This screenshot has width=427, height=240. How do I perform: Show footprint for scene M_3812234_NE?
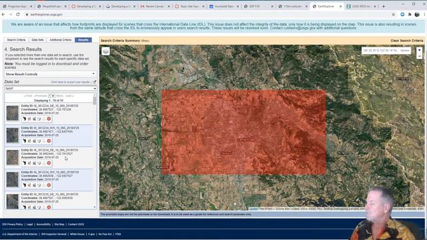(24, 119)
